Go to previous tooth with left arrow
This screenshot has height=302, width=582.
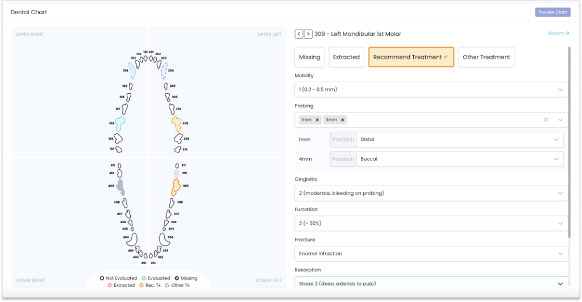coord(298,34)
